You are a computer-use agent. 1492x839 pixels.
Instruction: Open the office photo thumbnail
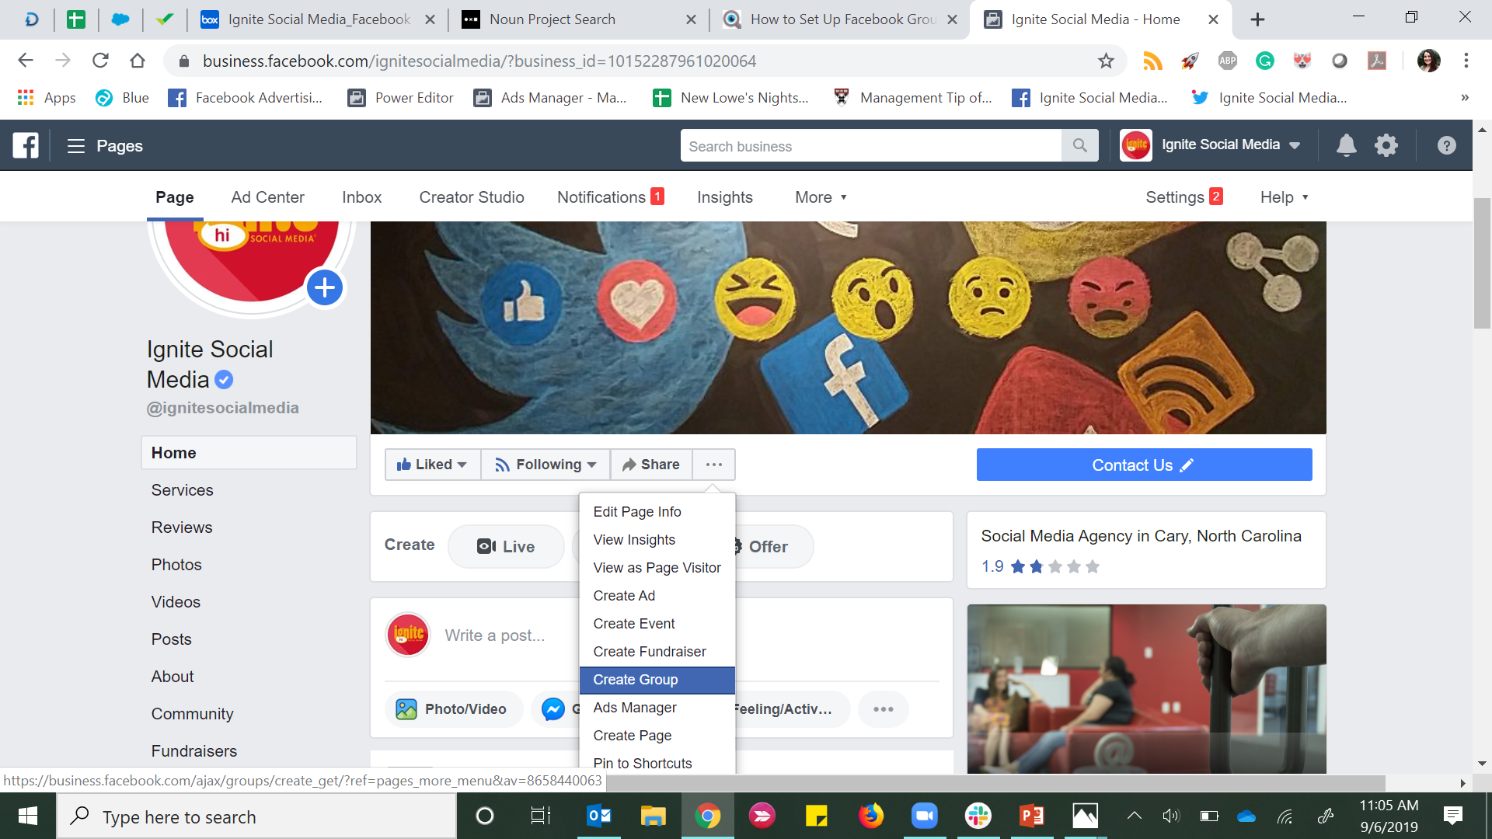click(x=1146, y=688)
